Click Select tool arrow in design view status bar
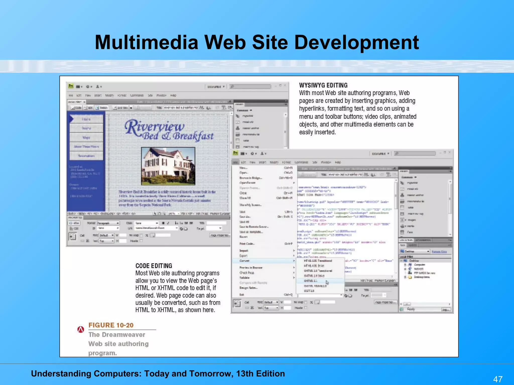 coord(155,214)
